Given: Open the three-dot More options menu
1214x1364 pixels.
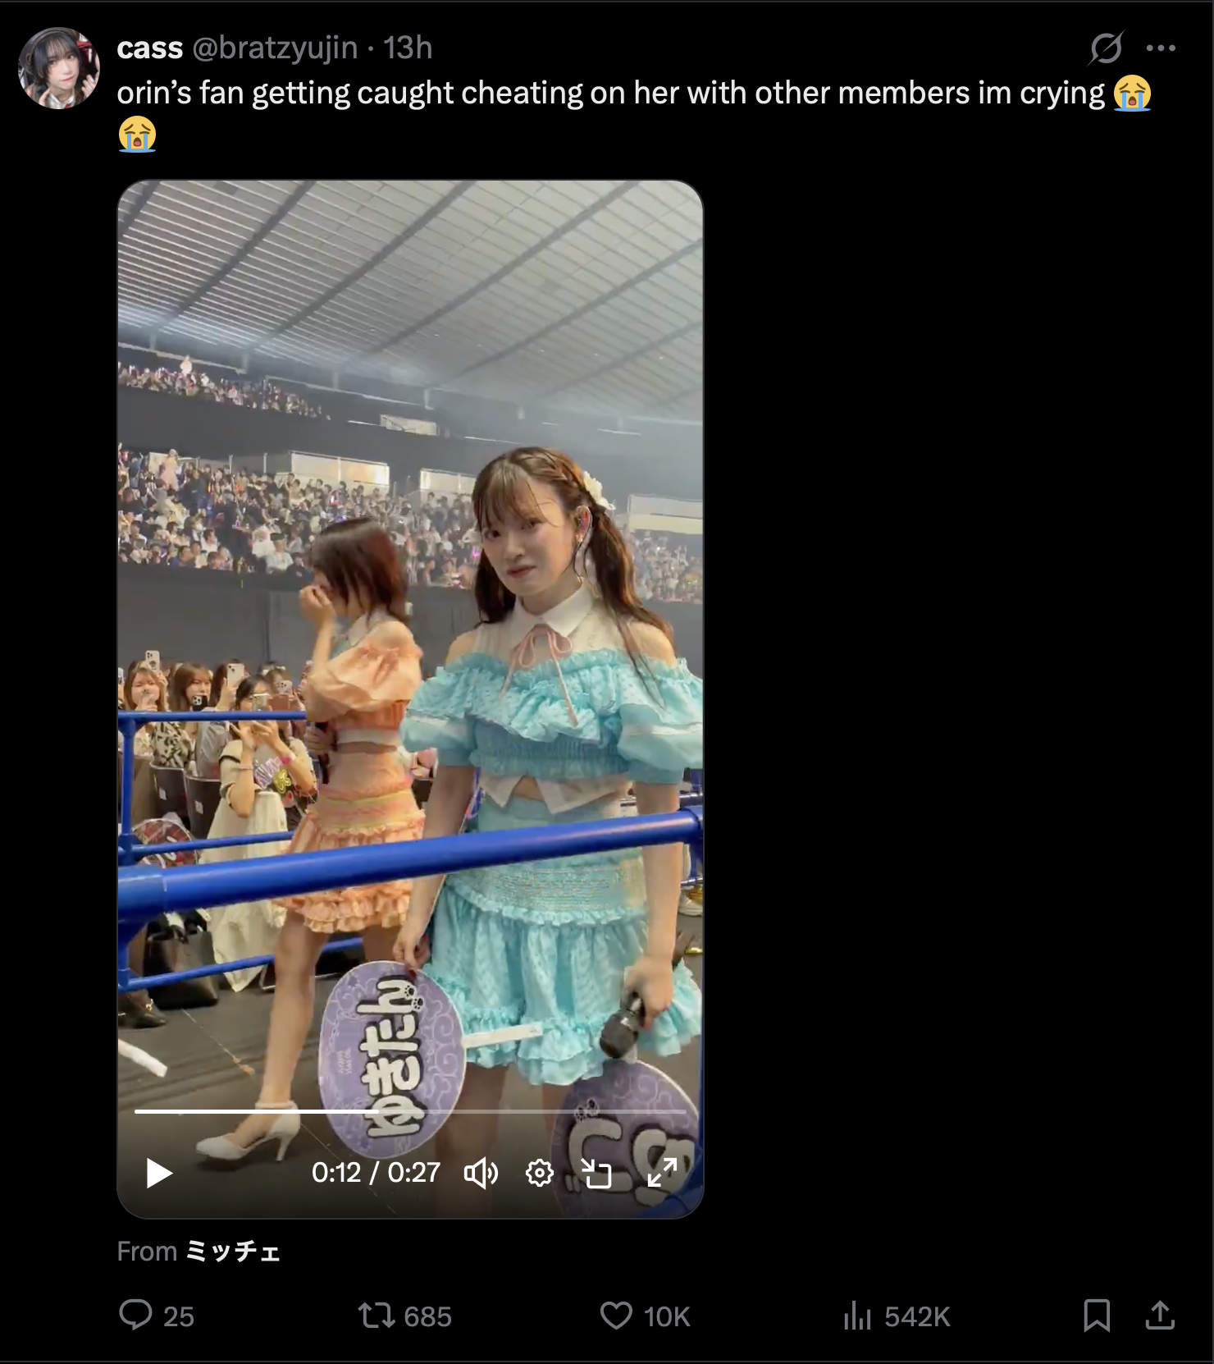Looking at the screenshot, I should tap(1161, 48).
